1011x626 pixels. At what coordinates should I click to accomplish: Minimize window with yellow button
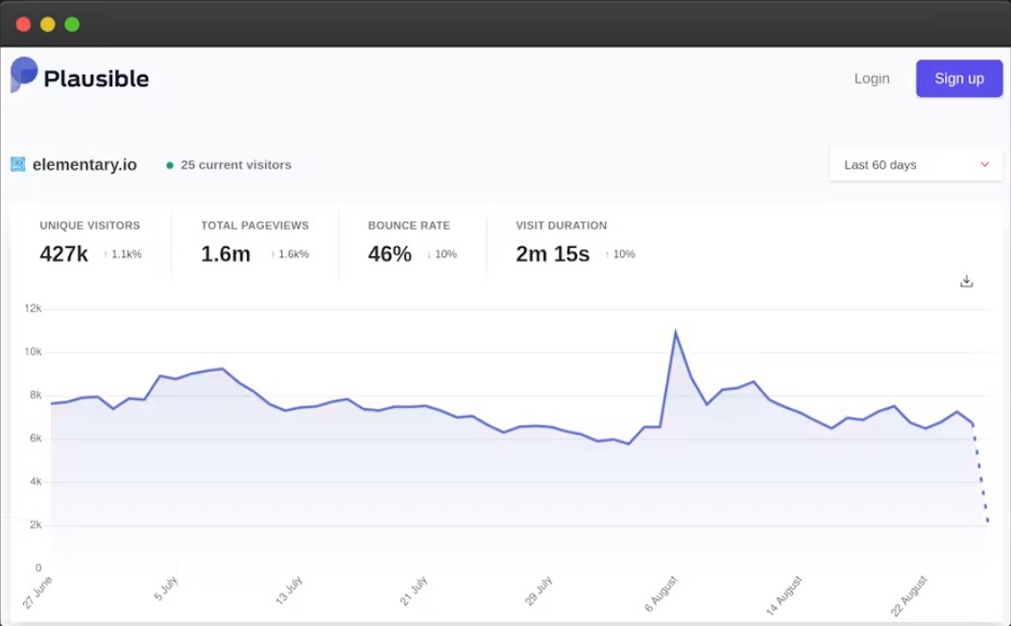[x=48, y=25]
